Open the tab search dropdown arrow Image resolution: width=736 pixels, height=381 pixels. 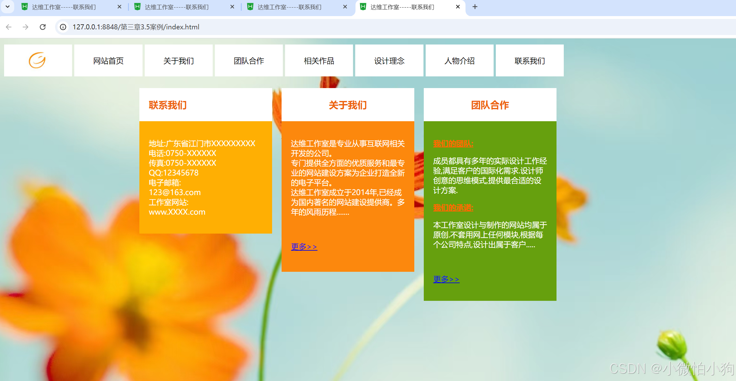pos(8,7)
